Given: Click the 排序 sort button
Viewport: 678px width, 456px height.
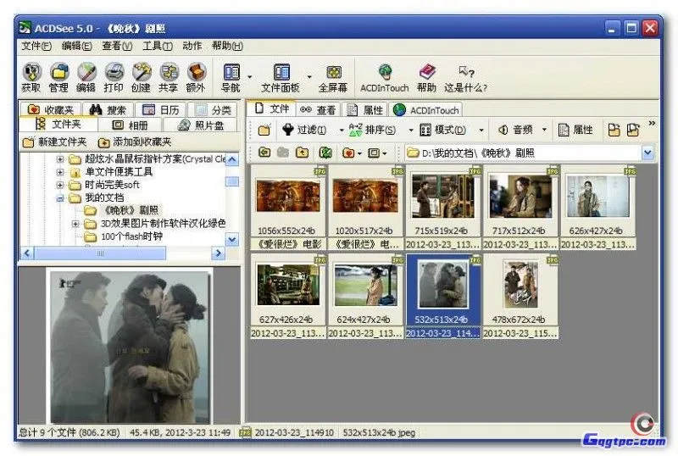Looking at the screenshot, I should (x=372, y=130).
